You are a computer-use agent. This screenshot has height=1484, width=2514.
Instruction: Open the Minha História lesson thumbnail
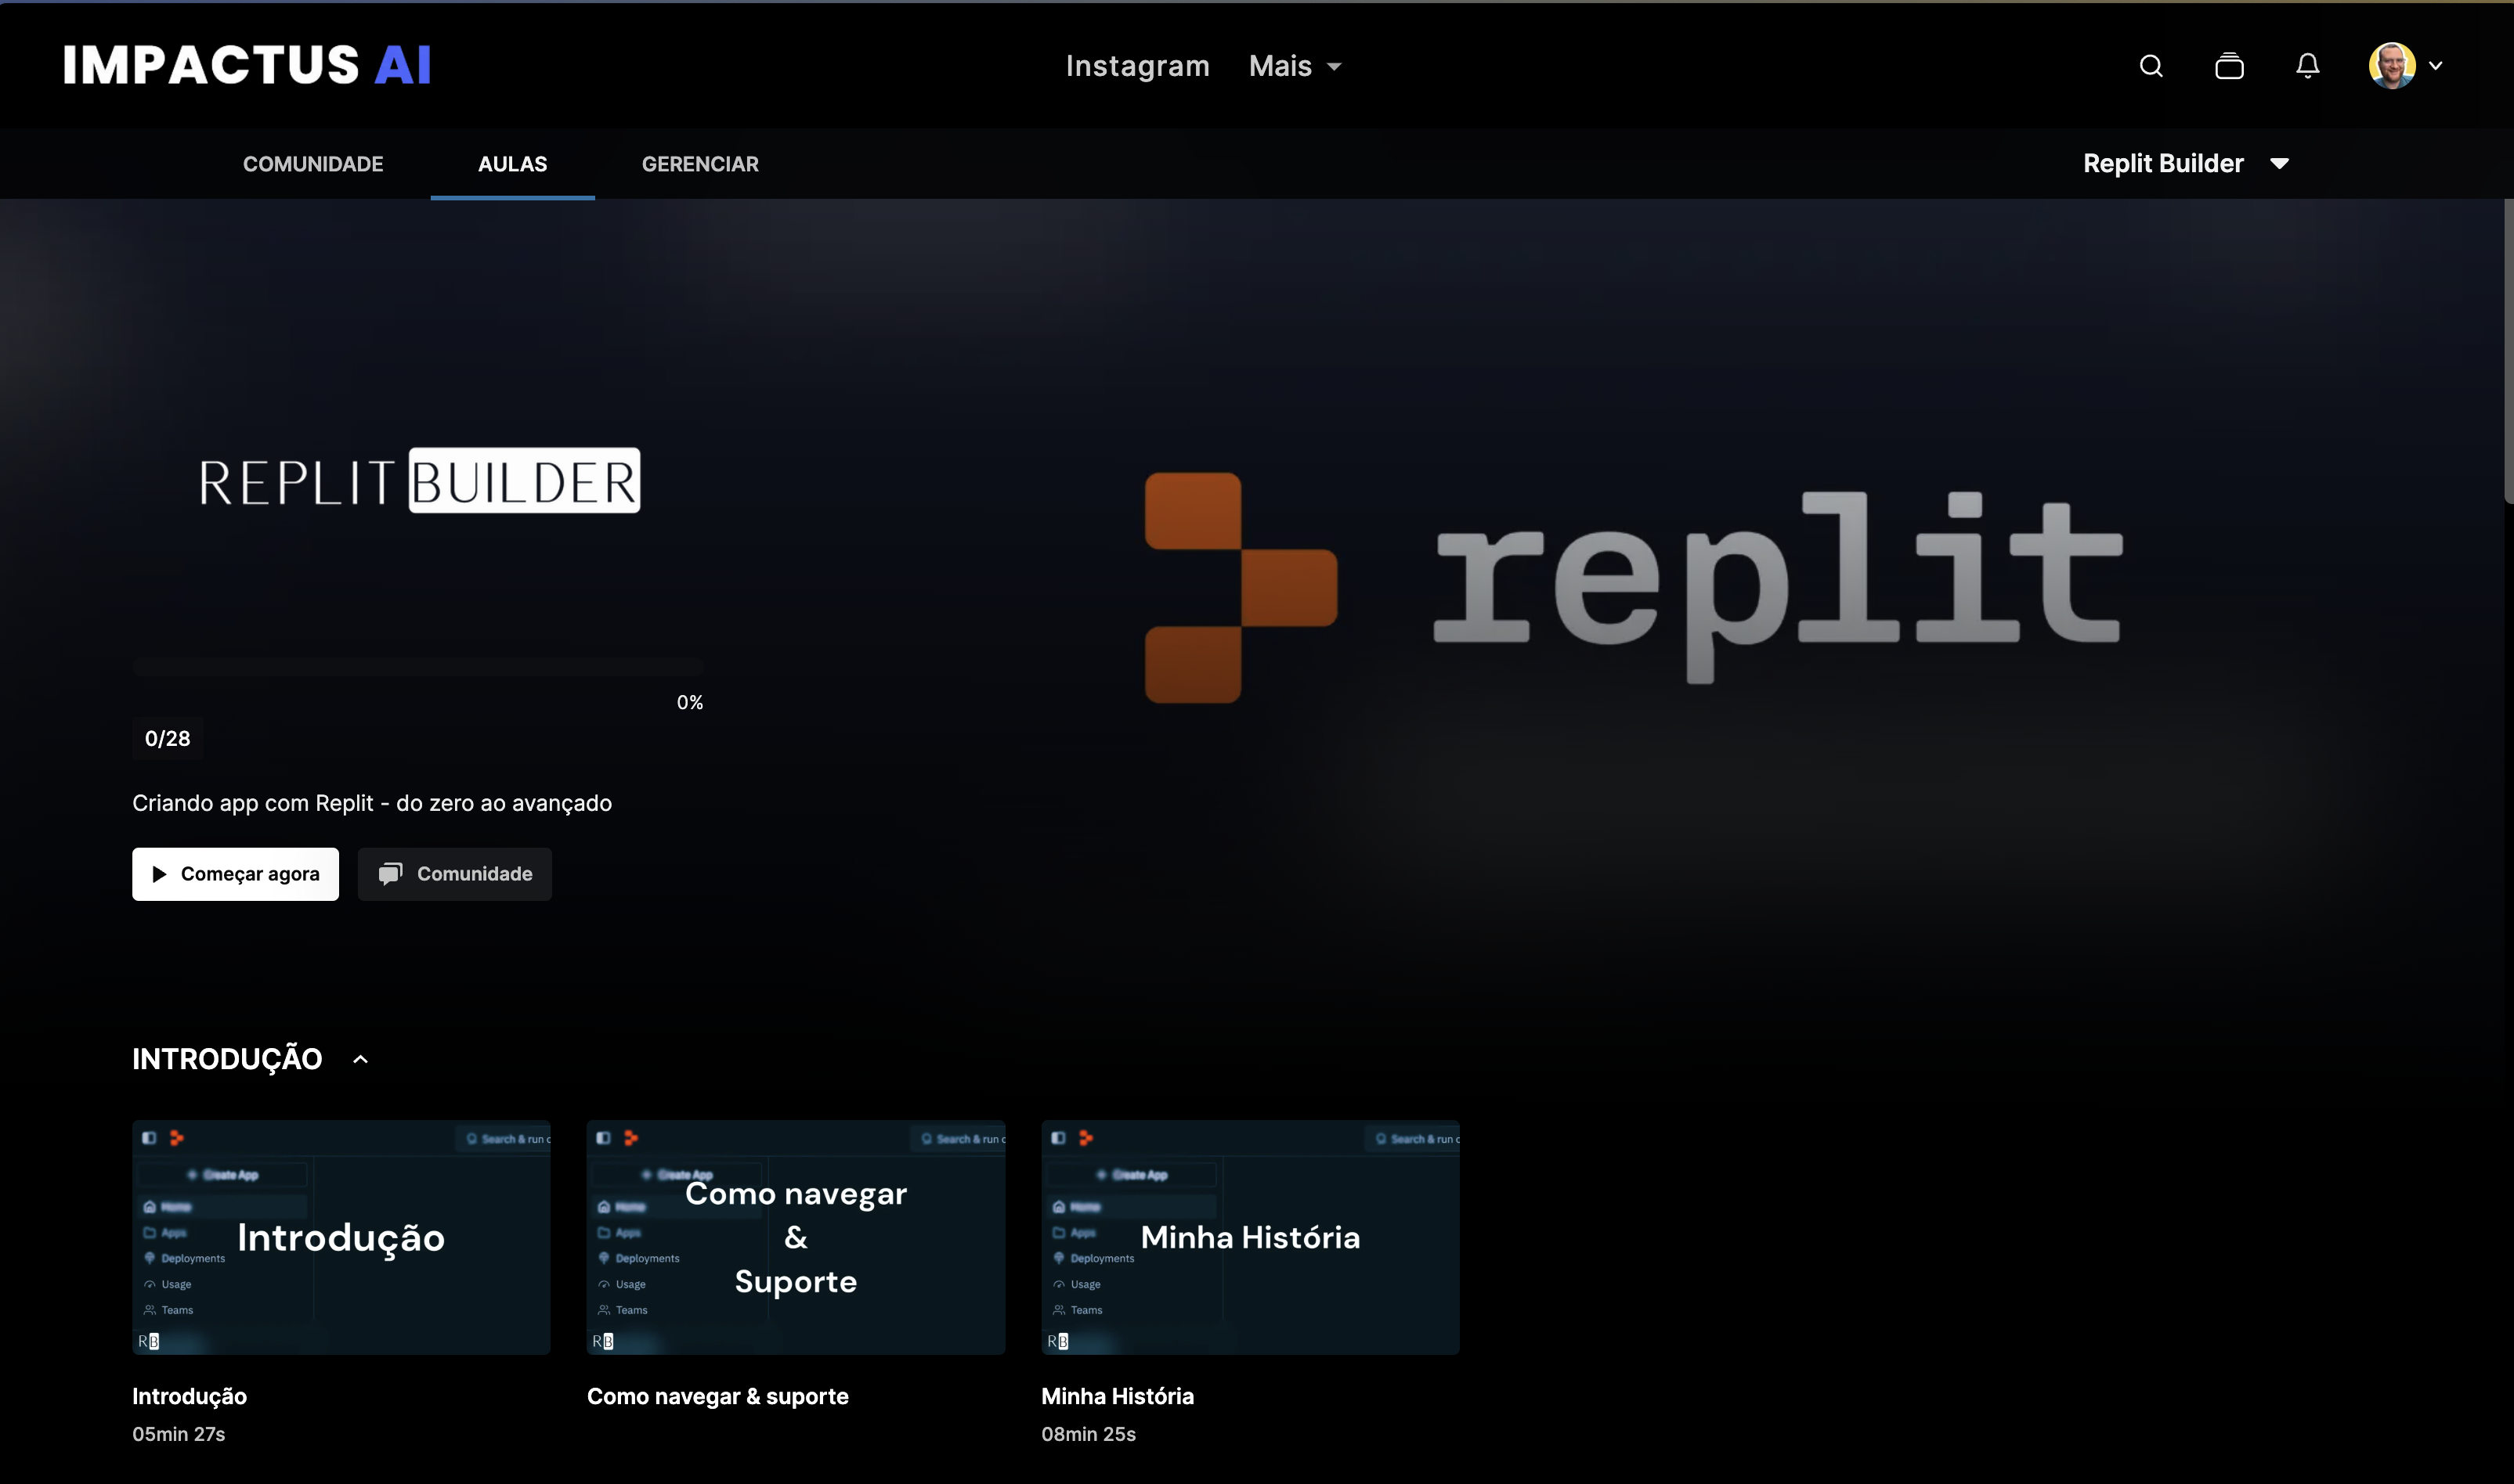(1251, 1237)
